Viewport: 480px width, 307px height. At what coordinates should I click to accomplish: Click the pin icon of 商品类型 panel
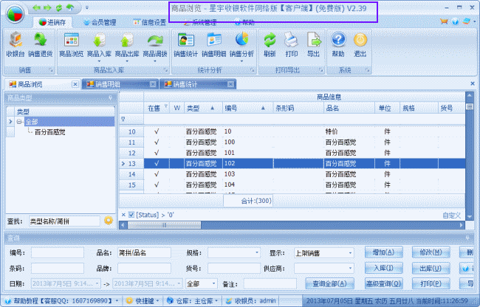pyautogui.click(x=111, y=97)
